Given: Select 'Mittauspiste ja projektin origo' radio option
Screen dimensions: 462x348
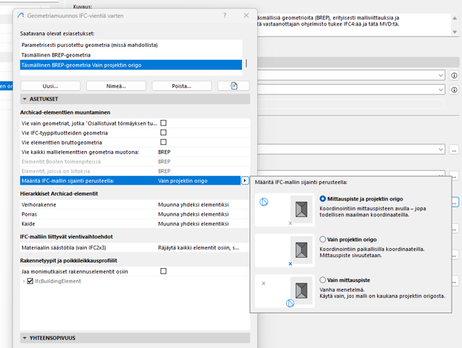Looking at the screenshot, I should [x=323, y=199].
